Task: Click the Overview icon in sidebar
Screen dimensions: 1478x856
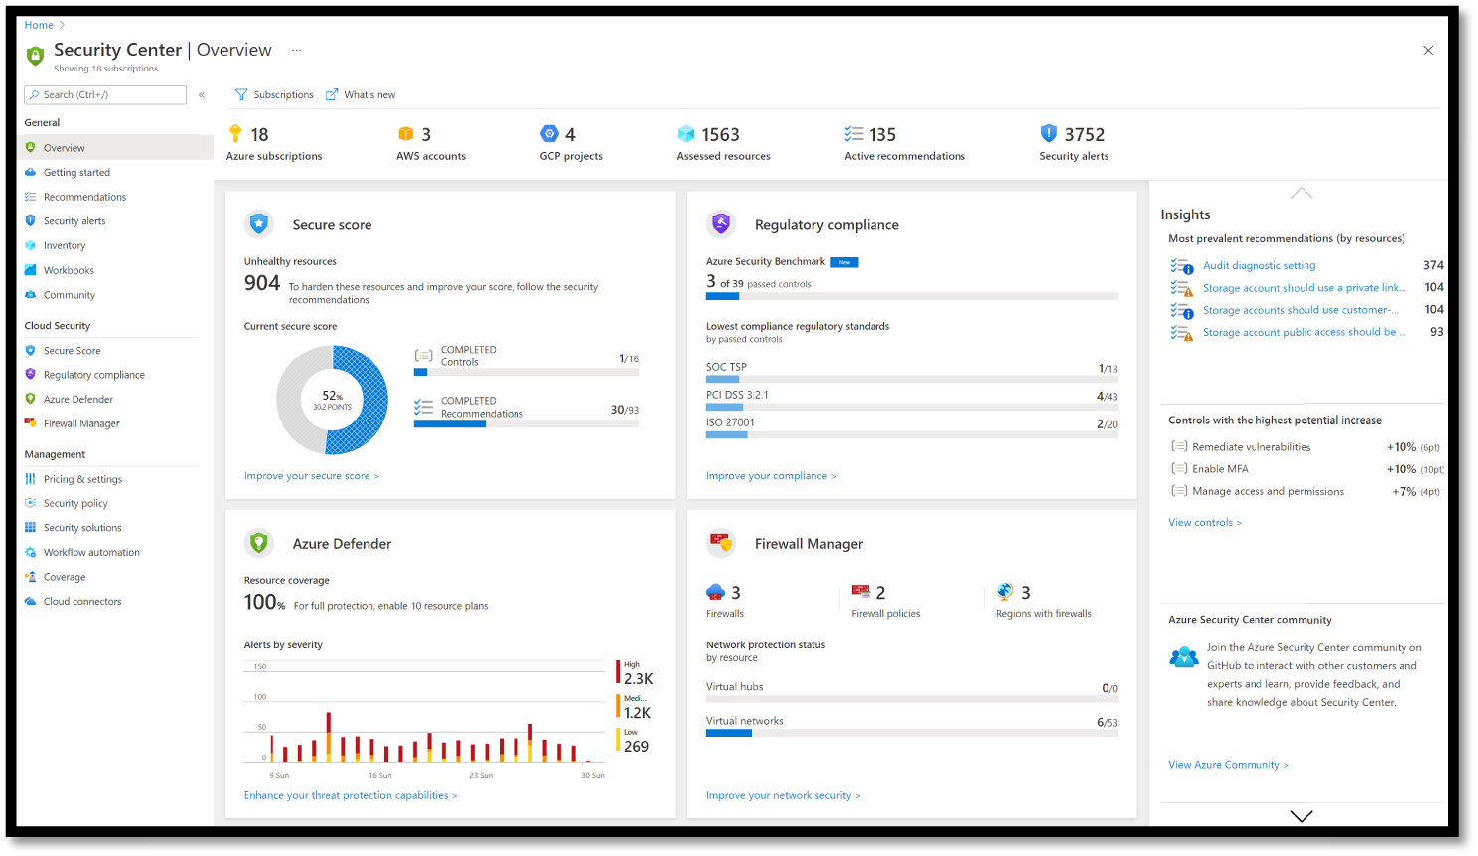Action: (x=31, y=147)
